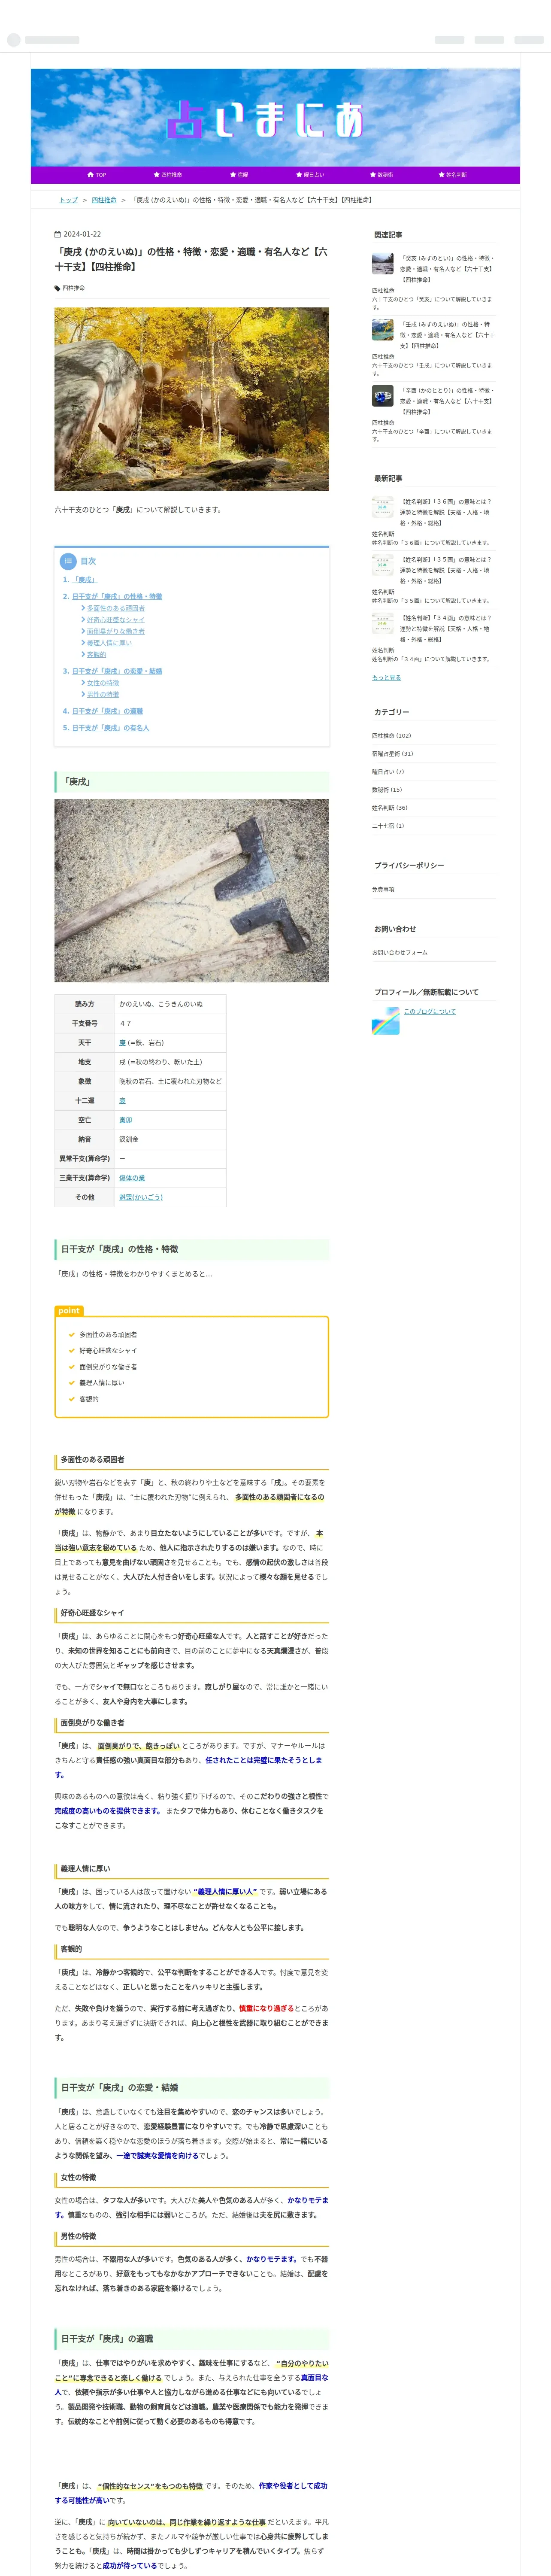
Task: Click chevron next to 多面性のある頑固者
Action: (x=83, y=608)
